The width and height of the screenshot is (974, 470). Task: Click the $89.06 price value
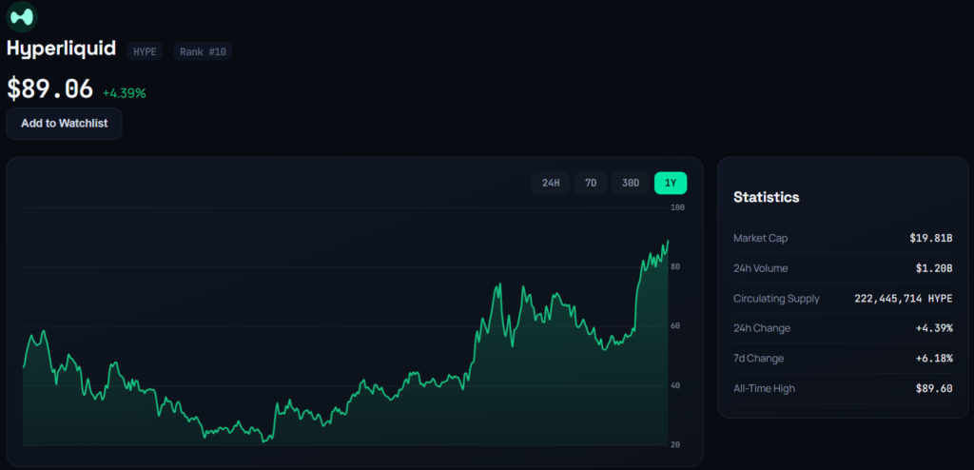pos(49,88)
